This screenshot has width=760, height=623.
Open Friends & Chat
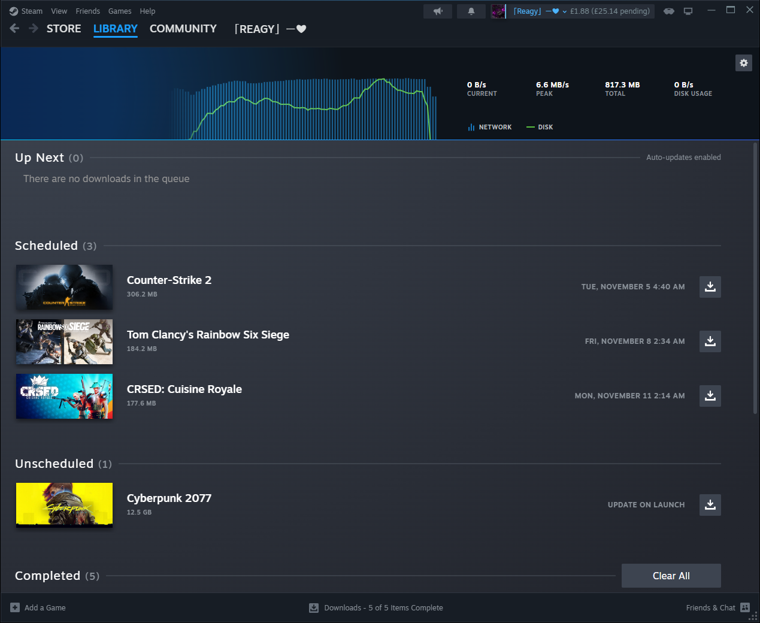[x=710, y=607]
